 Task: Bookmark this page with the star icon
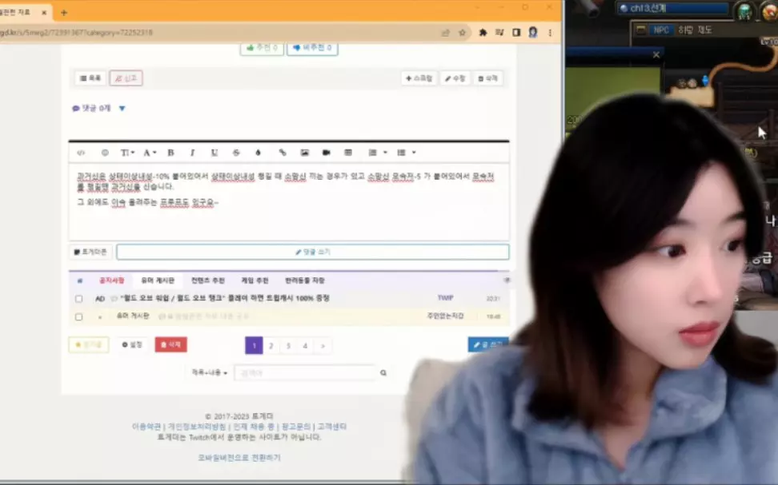(463, 33)
